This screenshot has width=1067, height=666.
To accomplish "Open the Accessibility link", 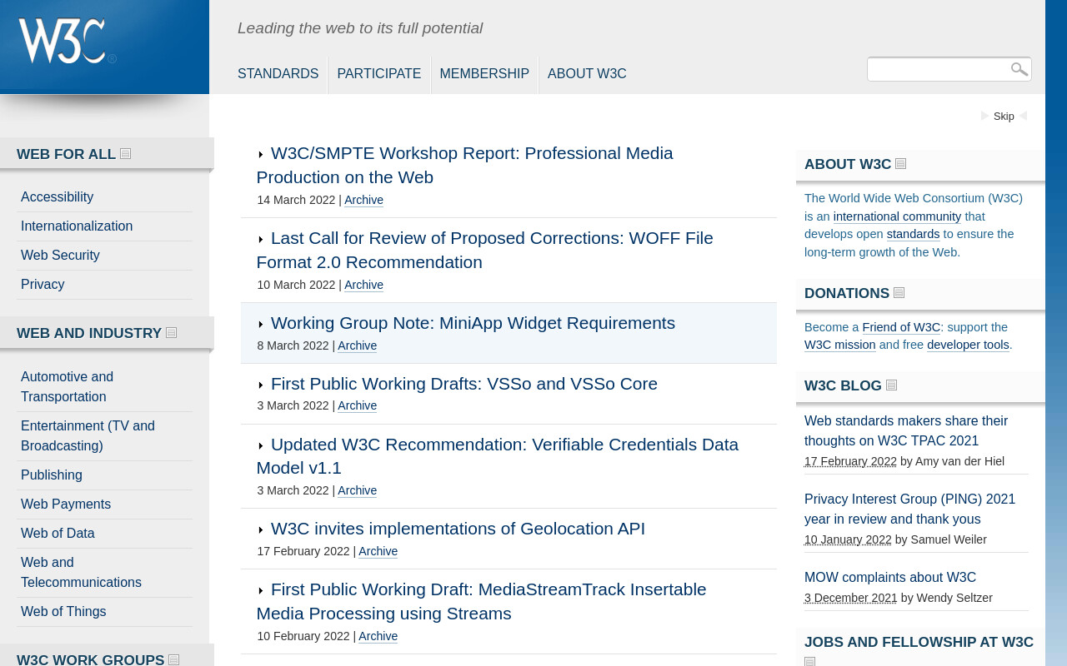I will (x=57, y=197).
